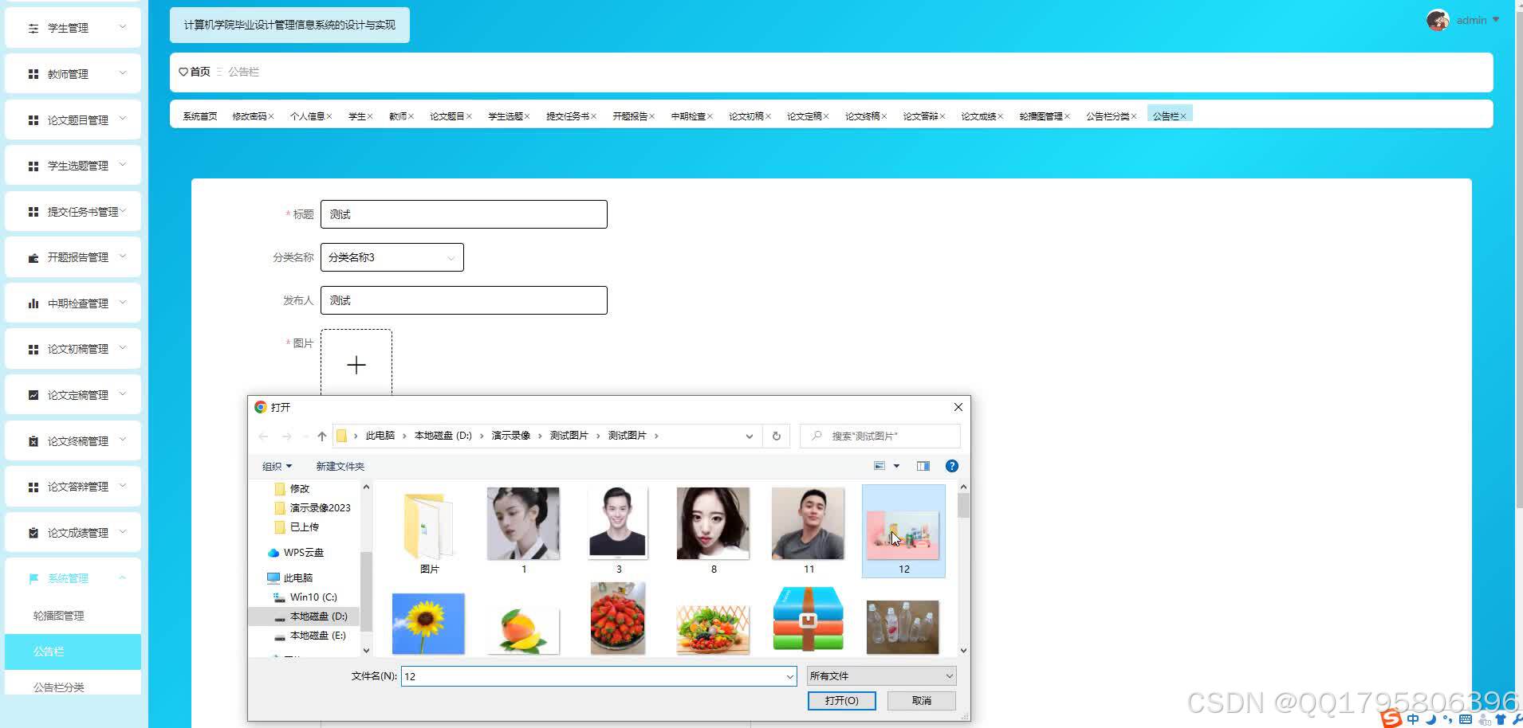Open the admin user dropdown
The width and height of the screenshot is (1523, 728).
pos(1478,20)
